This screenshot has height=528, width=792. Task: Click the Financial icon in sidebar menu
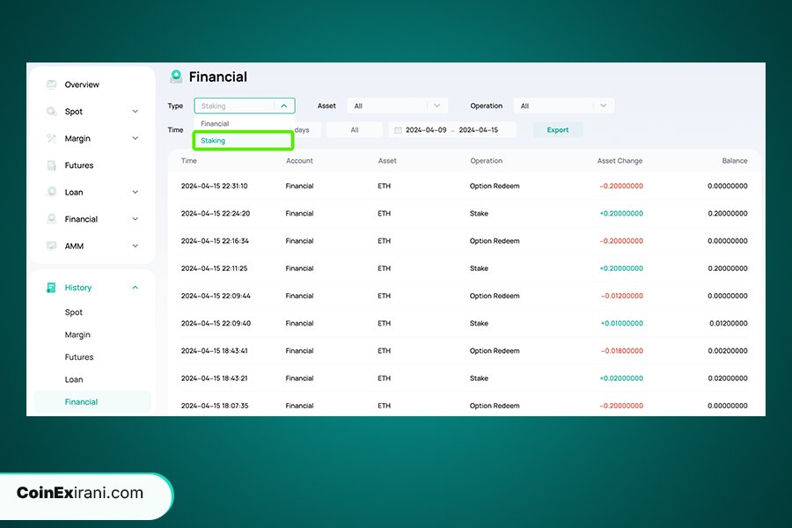(x=52, y=219)
